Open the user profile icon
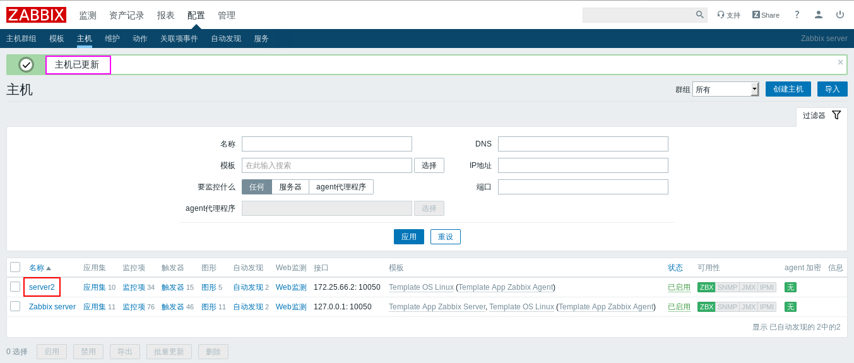This screenshot has width=854, height=363. coord(819,15)
